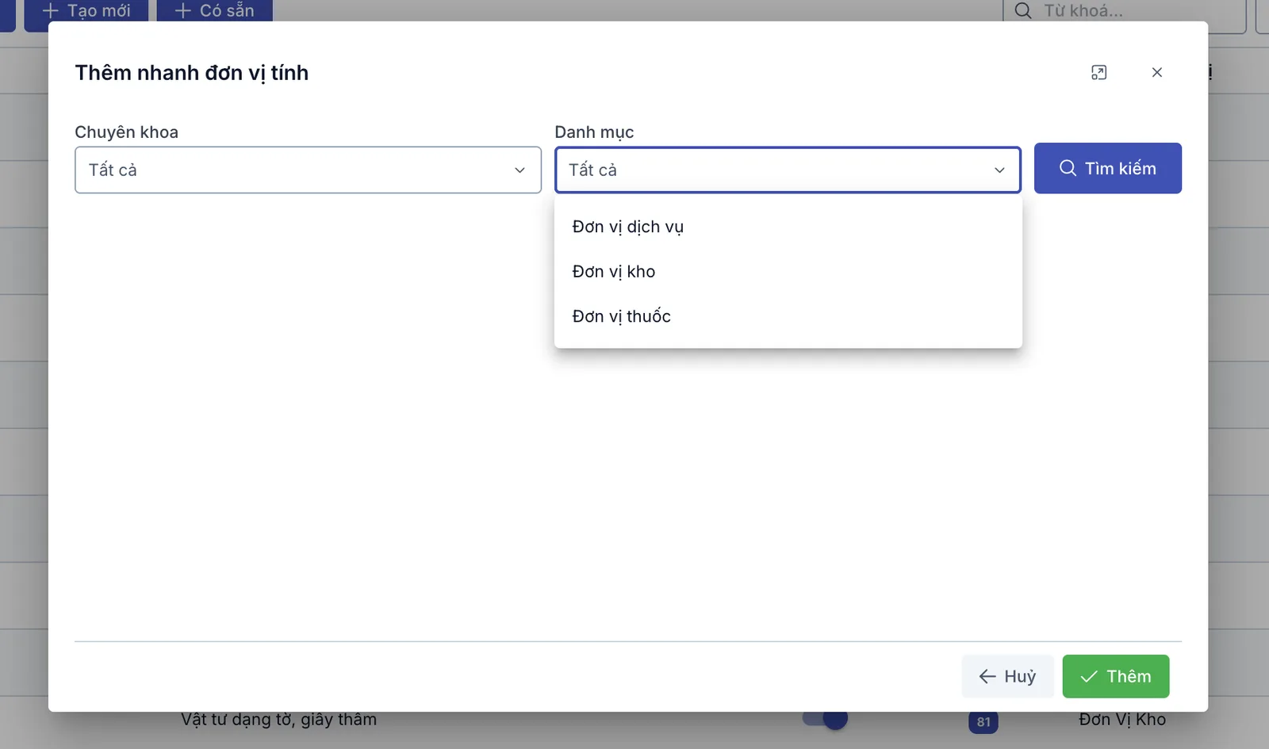Click the Đơn Vị Kho cell text
1269x749 pixels.
pos(1121,720)
